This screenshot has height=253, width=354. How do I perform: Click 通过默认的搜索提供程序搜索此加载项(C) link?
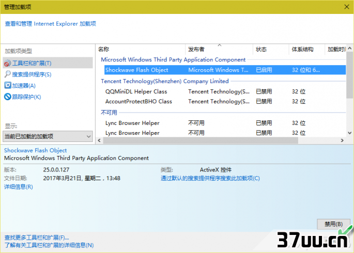point(210,178)
